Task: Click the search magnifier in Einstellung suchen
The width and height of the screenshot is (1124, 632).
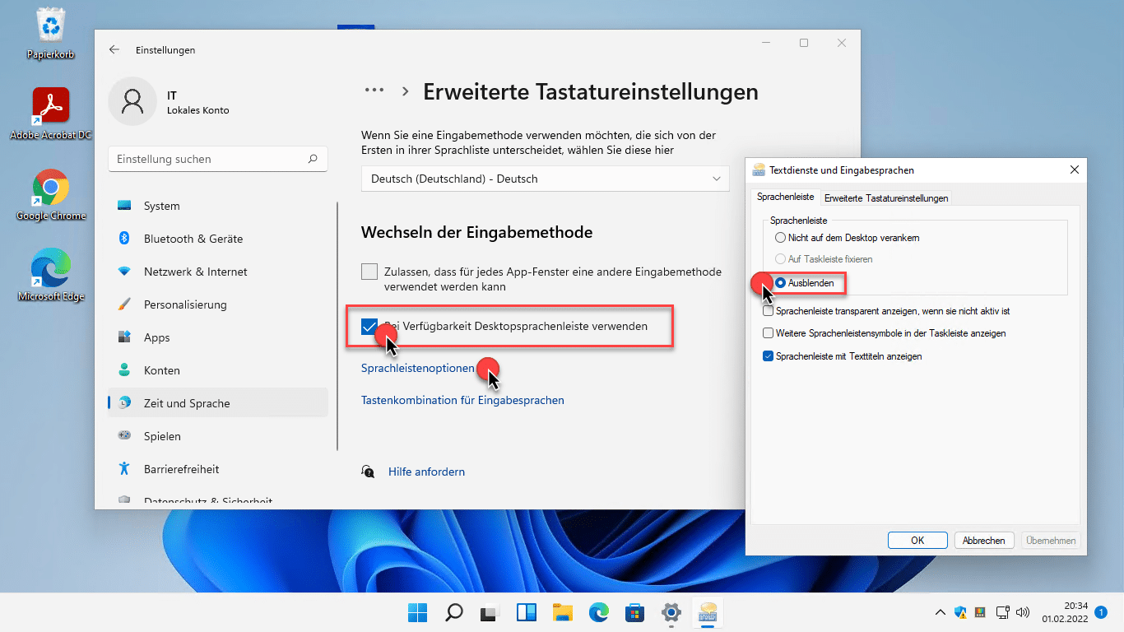Action: [313, 159]
